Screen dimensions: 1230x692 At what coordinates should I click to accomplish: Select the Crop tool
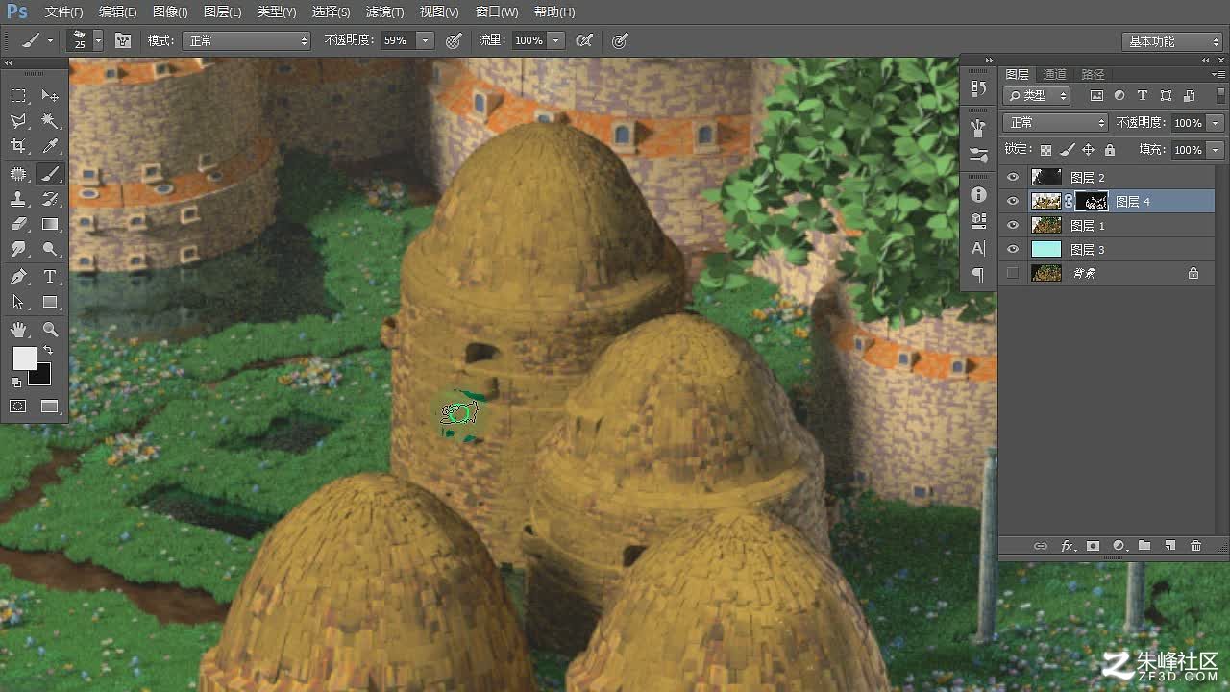tap(18, 146)
